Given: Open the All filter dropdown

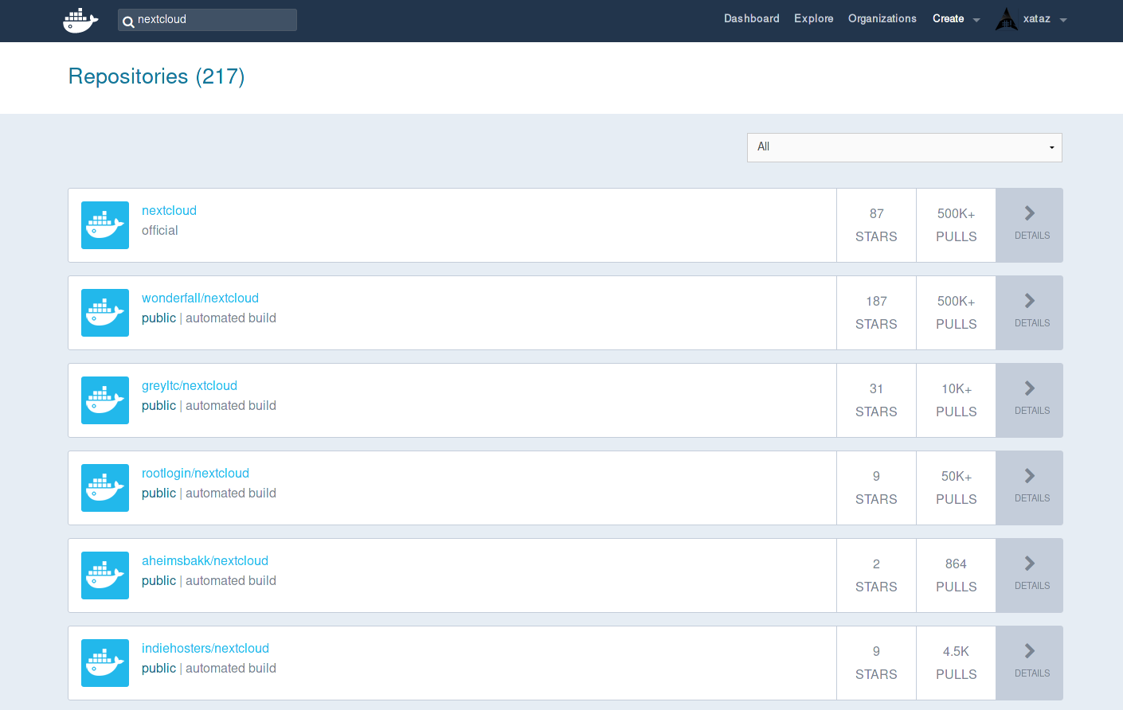Looking at the screenshot, I should (904, 147).
